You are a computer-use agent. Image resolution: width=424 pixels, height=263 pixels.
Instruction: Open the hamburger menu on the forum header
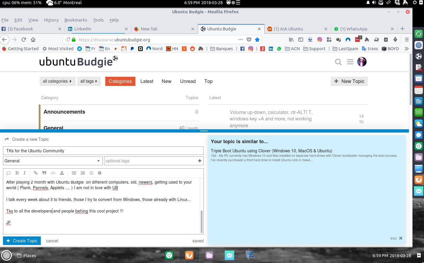coord(350,62)
